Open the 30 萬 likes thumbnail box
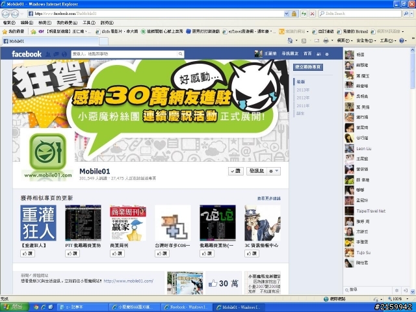Screen dimensions: 416x312 click(x=224, y=283)
